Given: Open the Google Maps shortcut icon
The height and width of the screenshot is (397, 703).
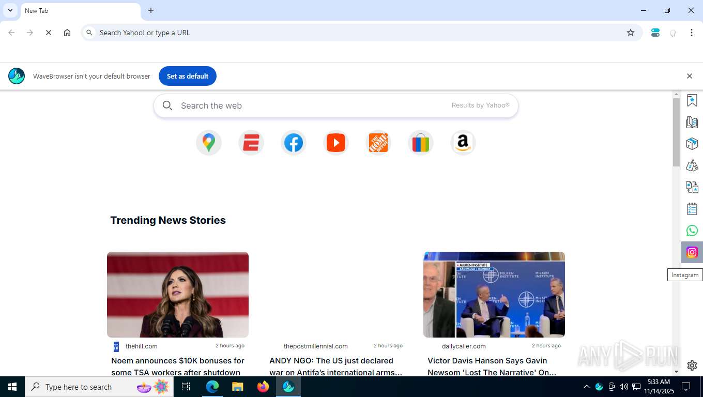Looking at the screenshot, I should (x=209, y=143).
